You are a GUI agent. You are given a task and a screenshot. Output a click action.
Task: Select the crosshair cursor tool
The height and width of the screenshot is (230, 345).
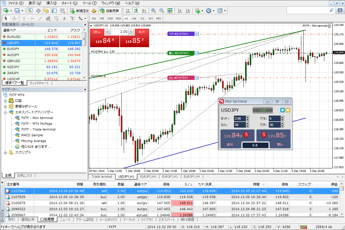click(14, 19)
